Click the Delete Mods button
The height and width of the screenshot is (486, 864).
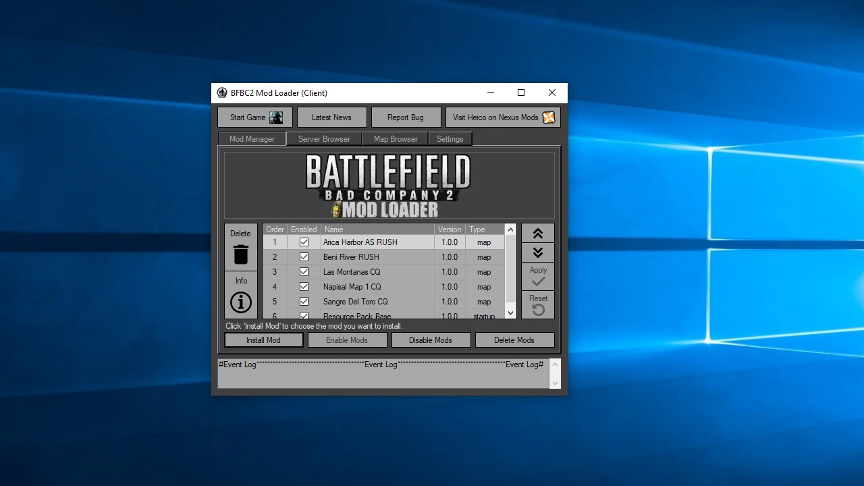514,340
